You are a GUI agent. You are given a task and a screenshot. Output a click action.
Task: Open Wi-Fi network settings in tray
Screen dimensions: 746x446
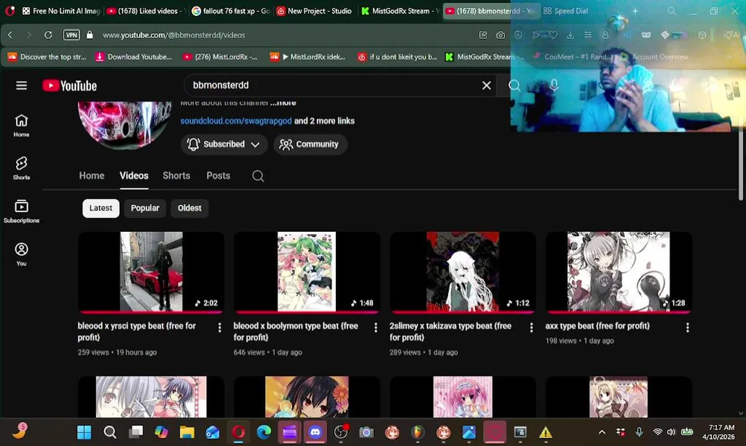click(x=657, y=432)
